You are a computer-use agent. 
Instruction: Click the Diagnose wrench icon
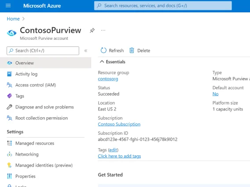[x=9, y=107]
